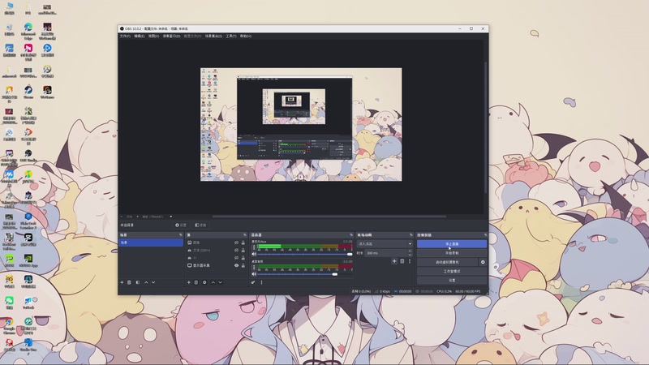Select the 显示器采集 source row
This screenshot has width=649, height=365.
coord(215,265)
